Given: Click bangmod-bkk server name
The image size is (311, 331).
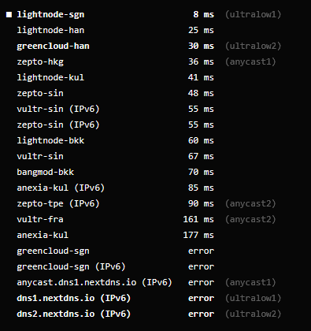Looking at the screenshot, I should pyautogui.click(x=46, y=172).
